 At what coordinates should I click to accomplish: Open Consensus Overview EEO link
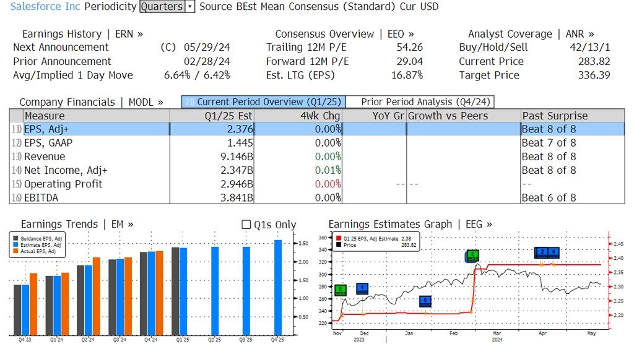click(x=344, y=34)
